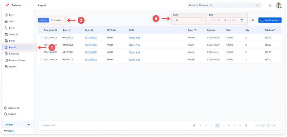Click the Add Timesheet button

click(270, 20)
